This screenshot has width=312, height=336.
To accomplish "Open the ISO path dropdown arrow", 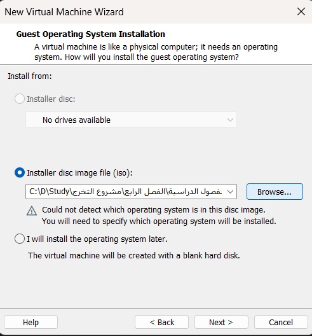I will 230,192.
